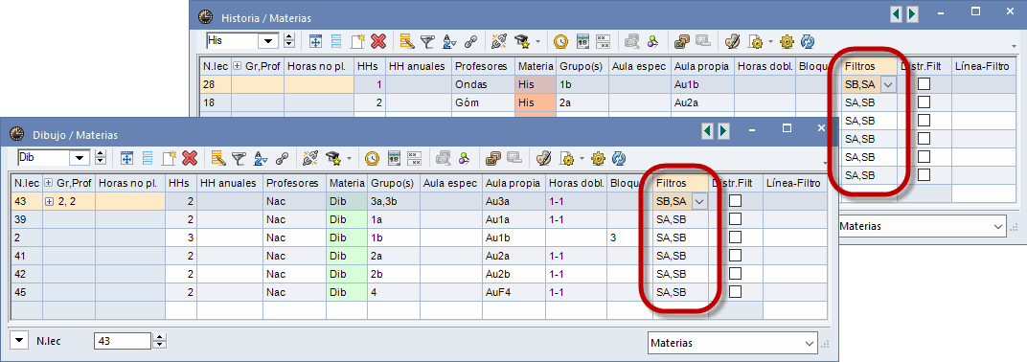
Task: Click the paint palette icon in Historia toolbar
Action: pos(732,41)
